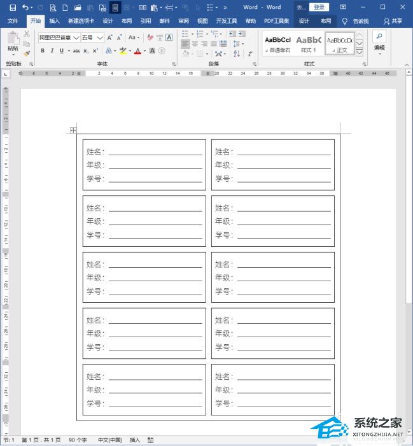
Task: Click the clear formatting eraser icon
Action: [150, 38]
